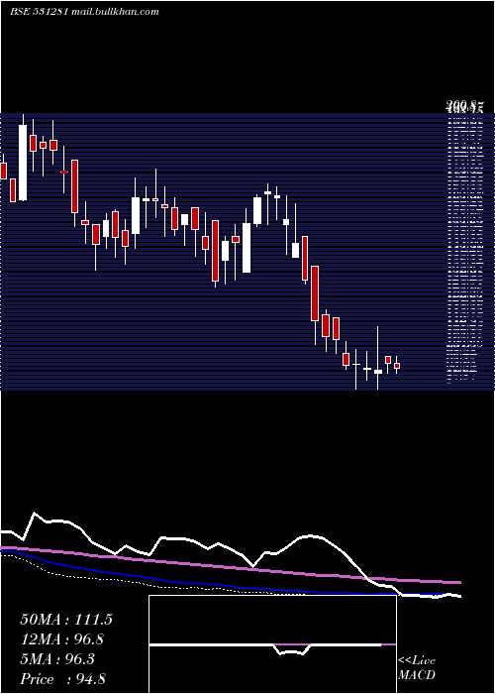Image resolution: width=495 pixels, height=694 pixels.
Task: Select the 50MA : 111.5 value
Action: pyautogui.click(x=66, y=620)
